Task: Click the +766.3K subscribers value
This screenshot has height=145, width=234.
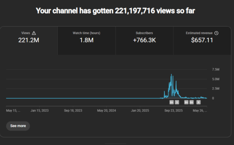Action: pos(144,40)
